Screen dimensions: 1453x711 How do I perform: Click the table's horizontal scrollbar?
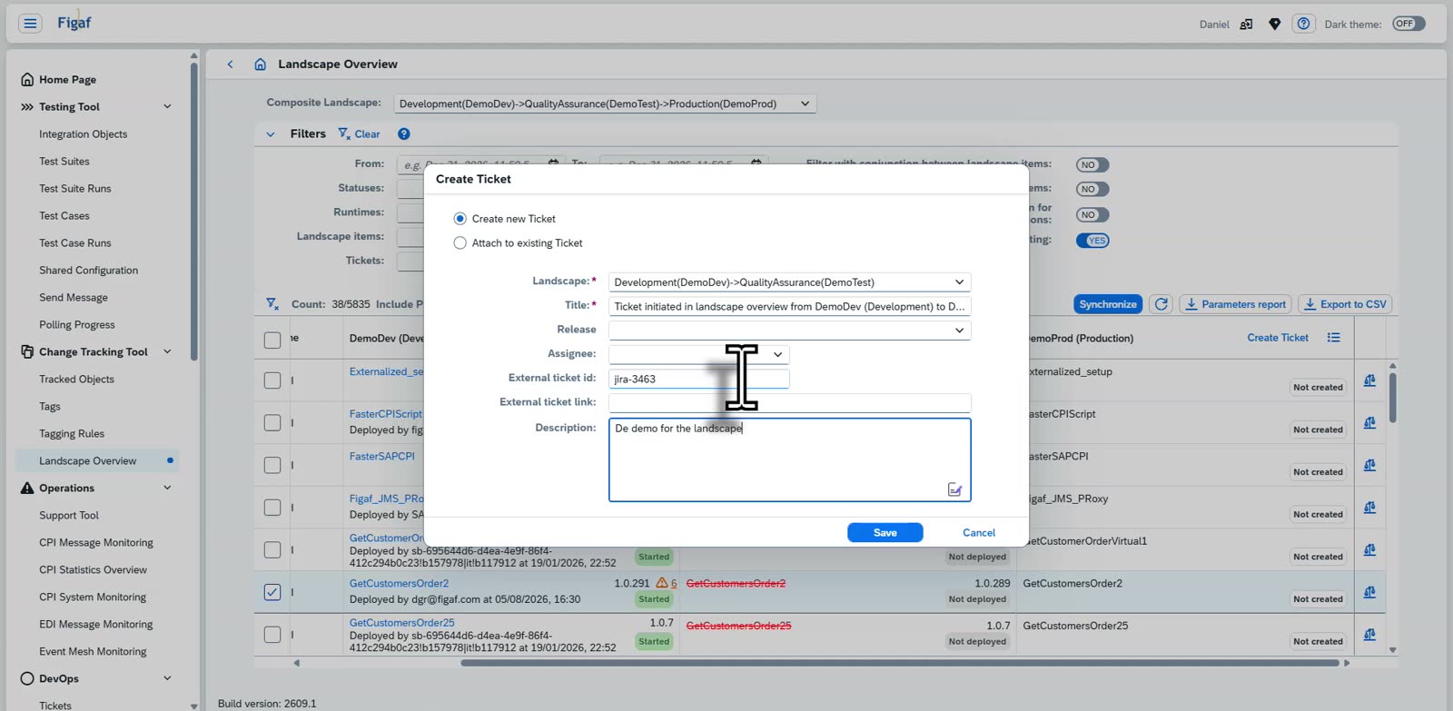[899, 663]
